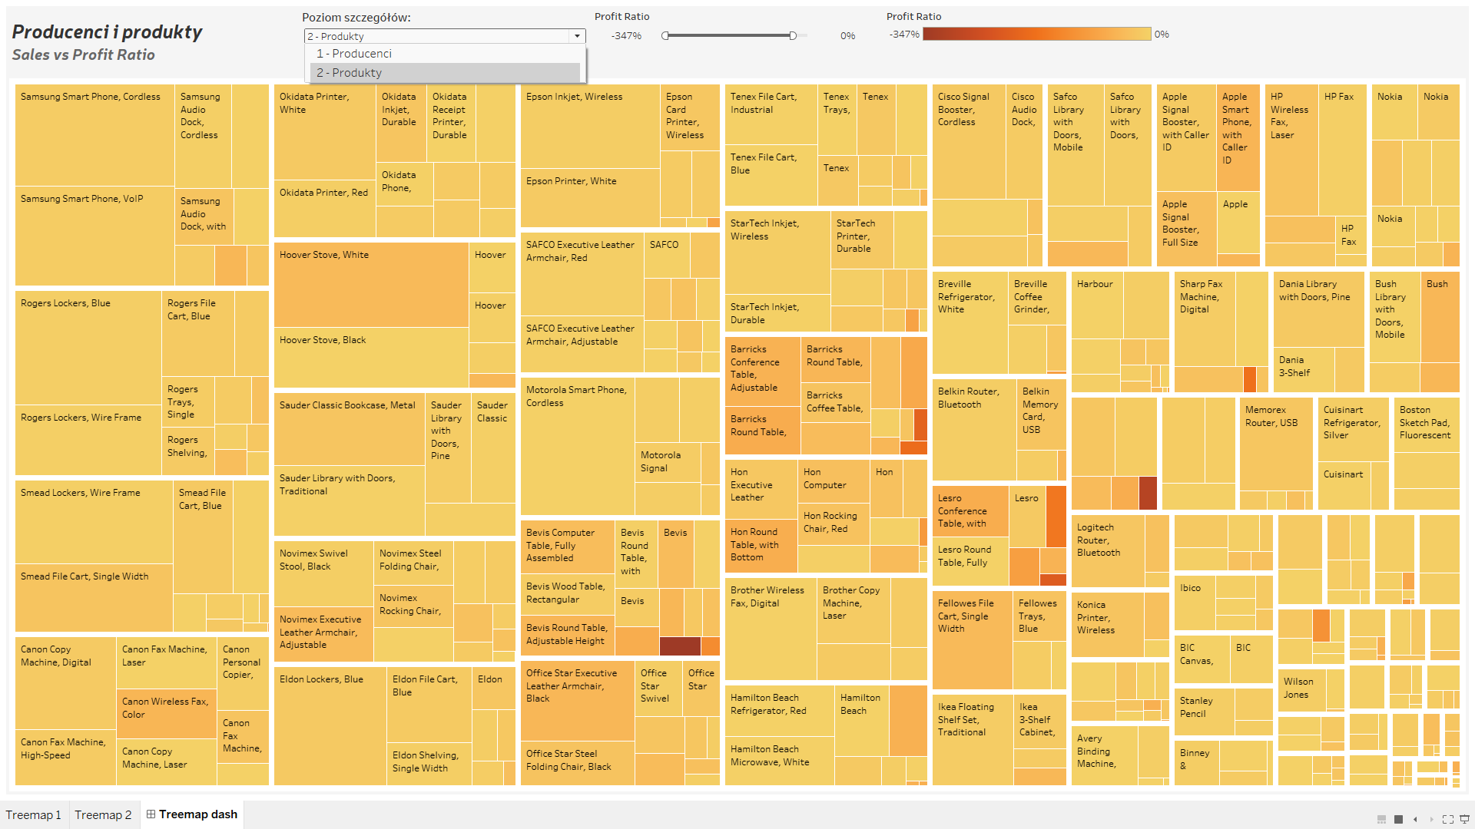Viewport: 1475px width, 829px height.
Task: Click dashboard grid icon on Treemap dash tab
Action: coord(151,814)
